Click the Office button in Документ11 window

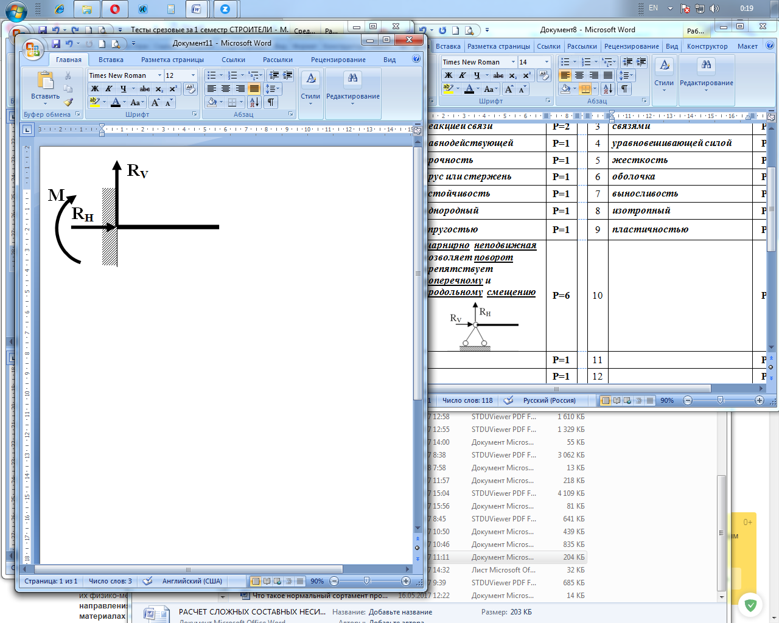click(x=32, y=50)
